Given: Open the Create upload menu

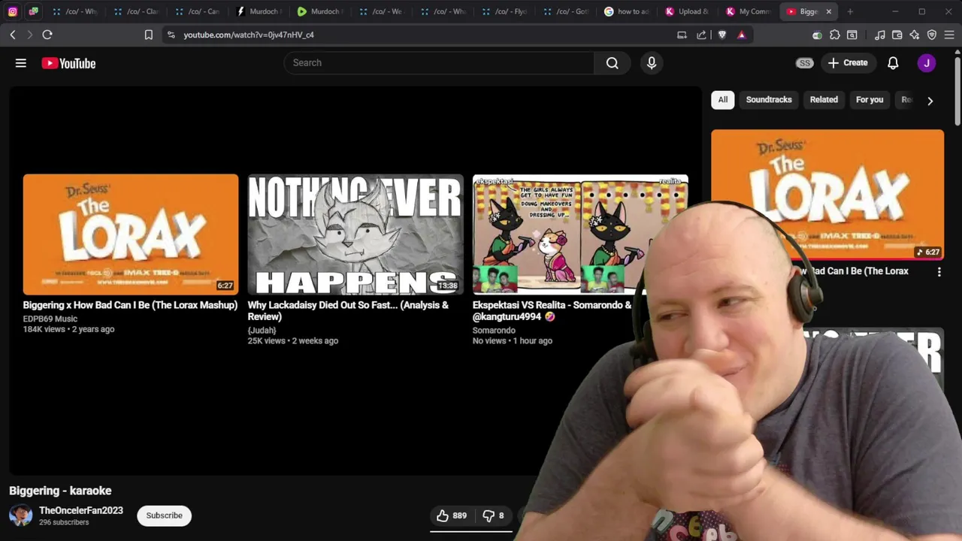Looking at the screenshot, I should [x=848, y=63].
